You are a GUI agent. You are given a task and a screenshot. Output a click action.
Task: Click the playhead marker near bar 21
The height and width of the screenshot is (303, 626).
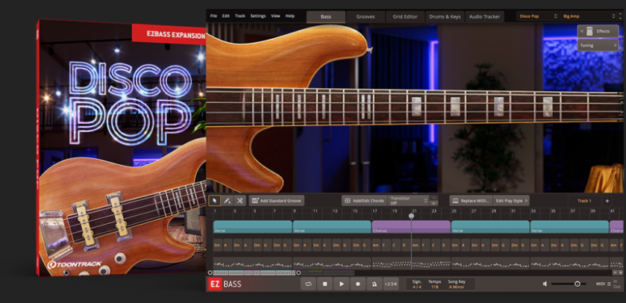411,216
